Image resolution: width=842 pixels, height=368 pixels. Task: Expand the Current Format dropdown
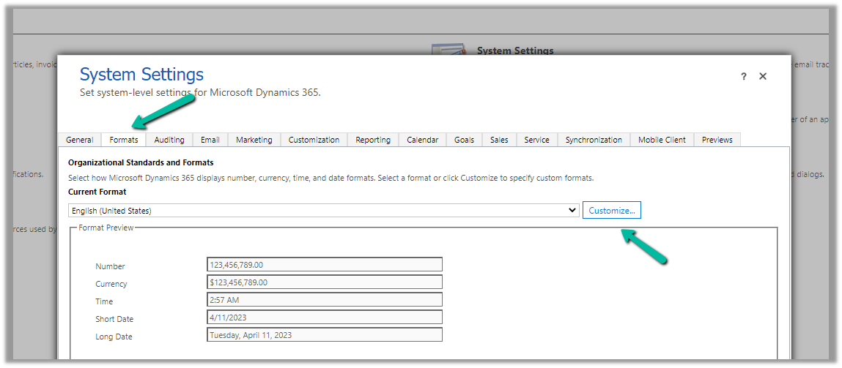click(323, 211)
